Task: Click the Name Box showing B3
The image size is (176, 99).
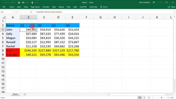Action: point(6,12)
